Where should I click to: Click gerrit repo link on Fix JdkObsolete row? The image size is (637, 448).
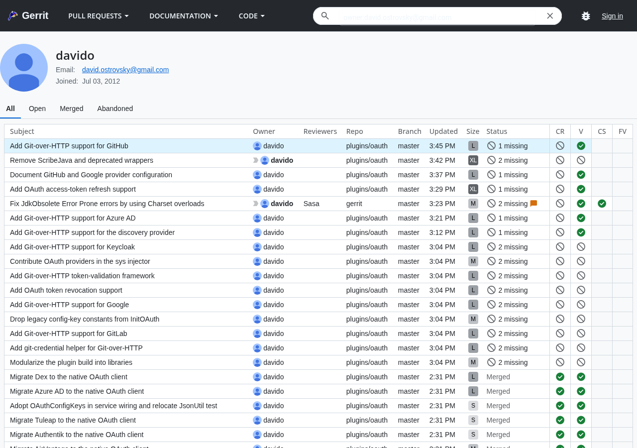[354, 204]
